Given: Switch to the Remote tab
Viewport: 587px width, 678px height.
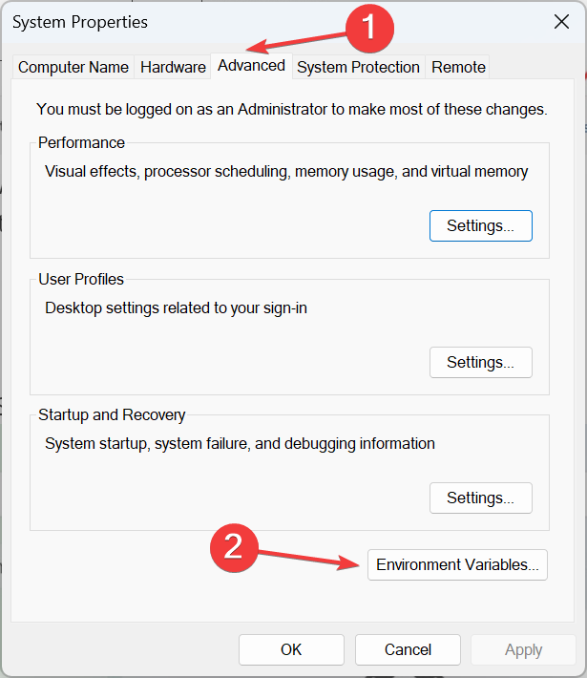Looking at the screenshot, I should 458,67.
